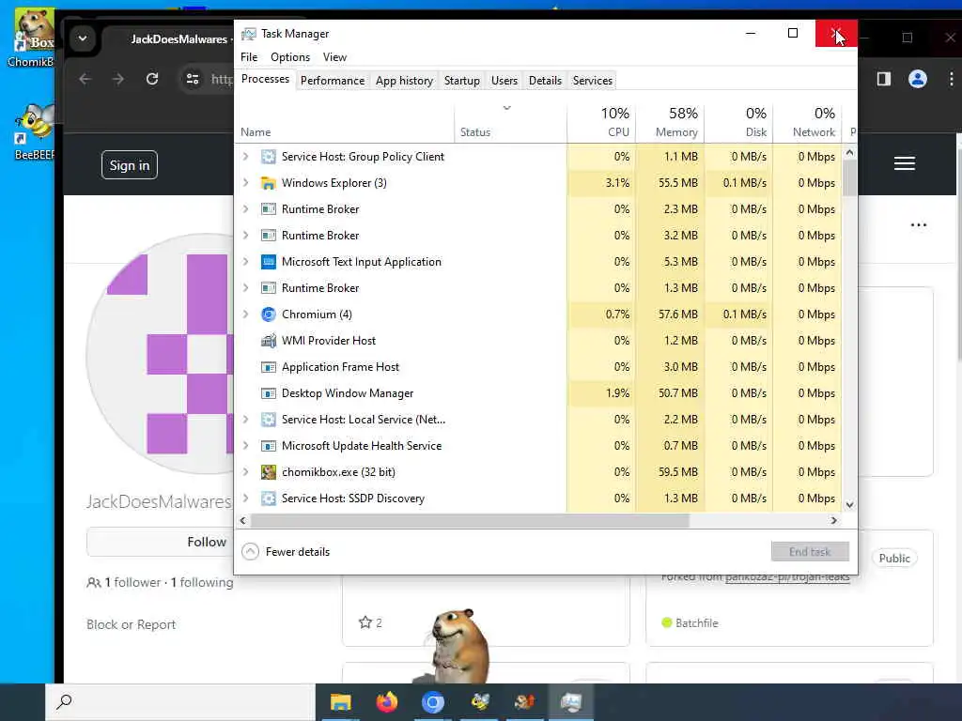Switch to the App history tab
Viewport: 962px width, 721px height.
point(404,81)
